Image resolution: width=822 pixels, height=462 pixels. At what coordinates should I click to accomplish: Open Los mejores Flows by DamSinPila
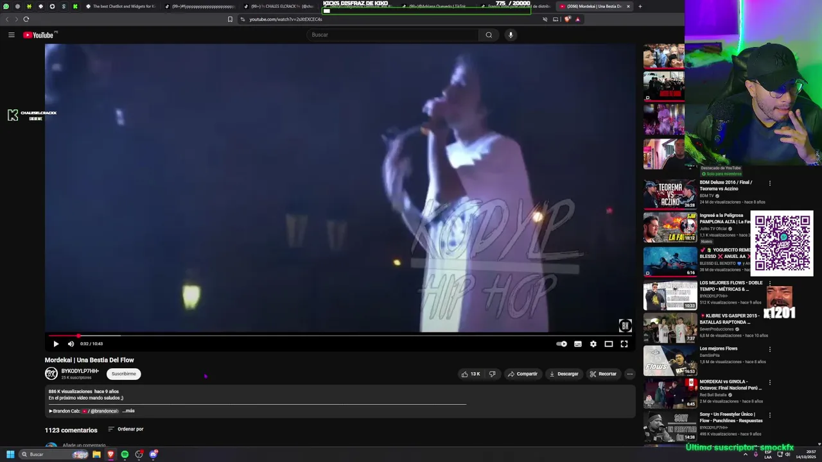719,348
